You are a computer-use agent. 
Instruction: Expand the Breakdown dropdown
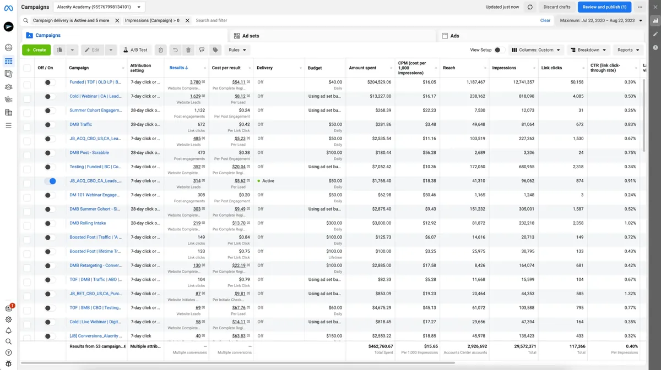[589, 50]
